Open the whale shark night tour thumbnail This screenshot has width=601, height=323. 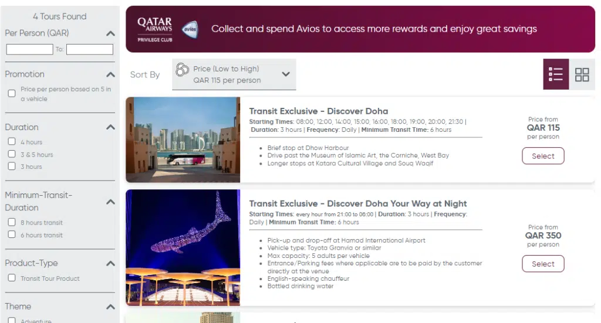[x=183, y=247]
